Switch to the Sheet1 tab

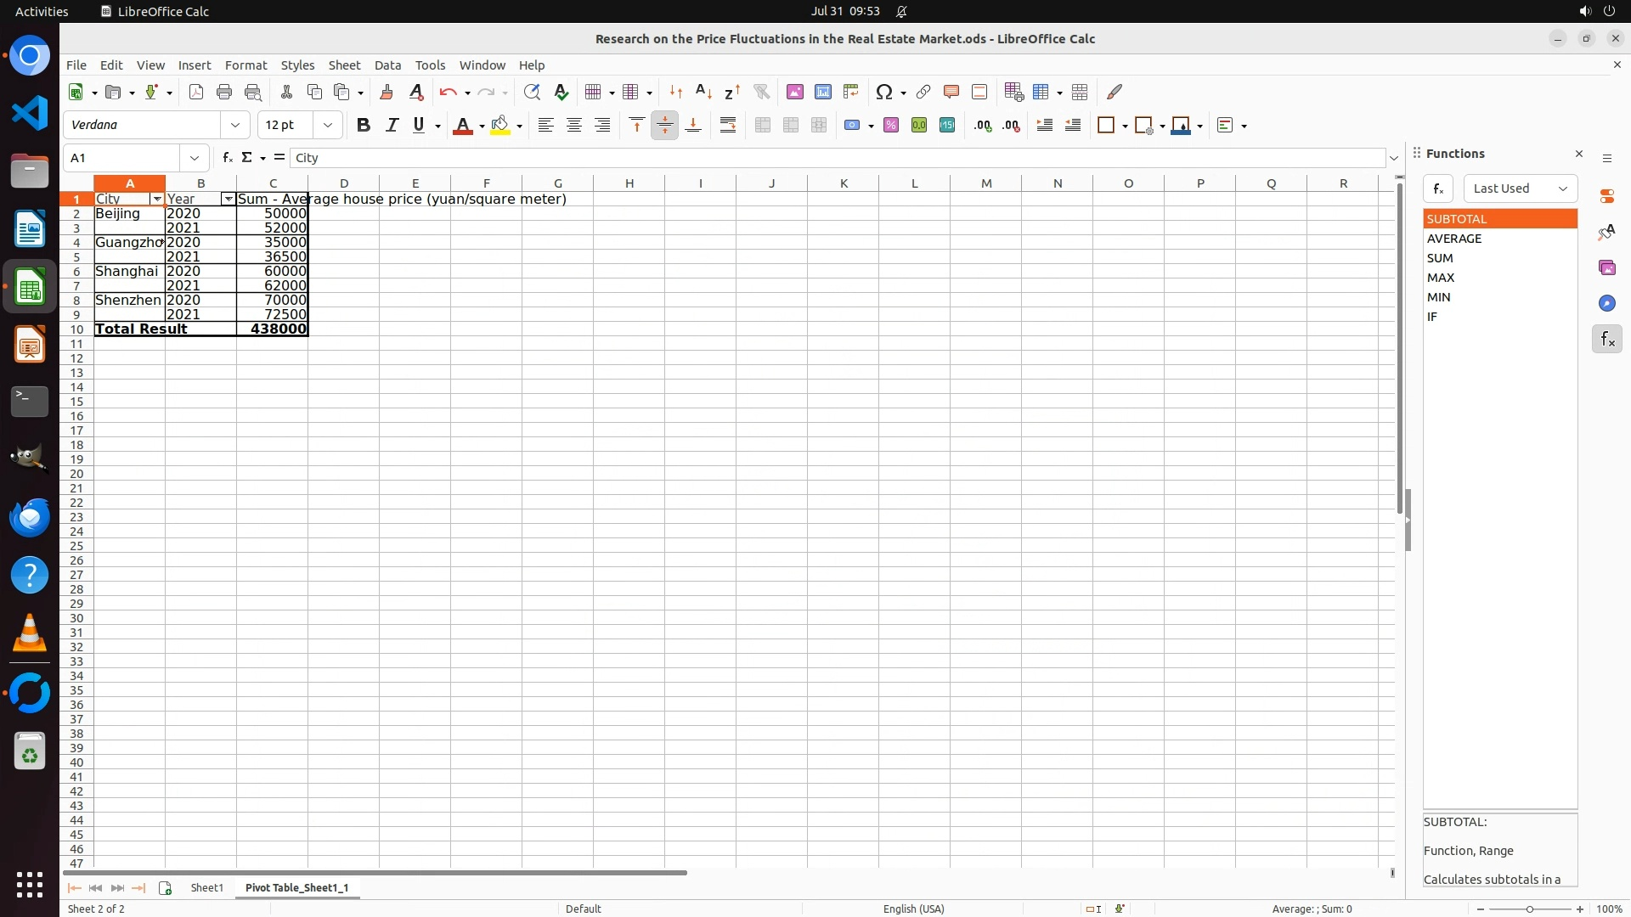click(x=206, y=887)
